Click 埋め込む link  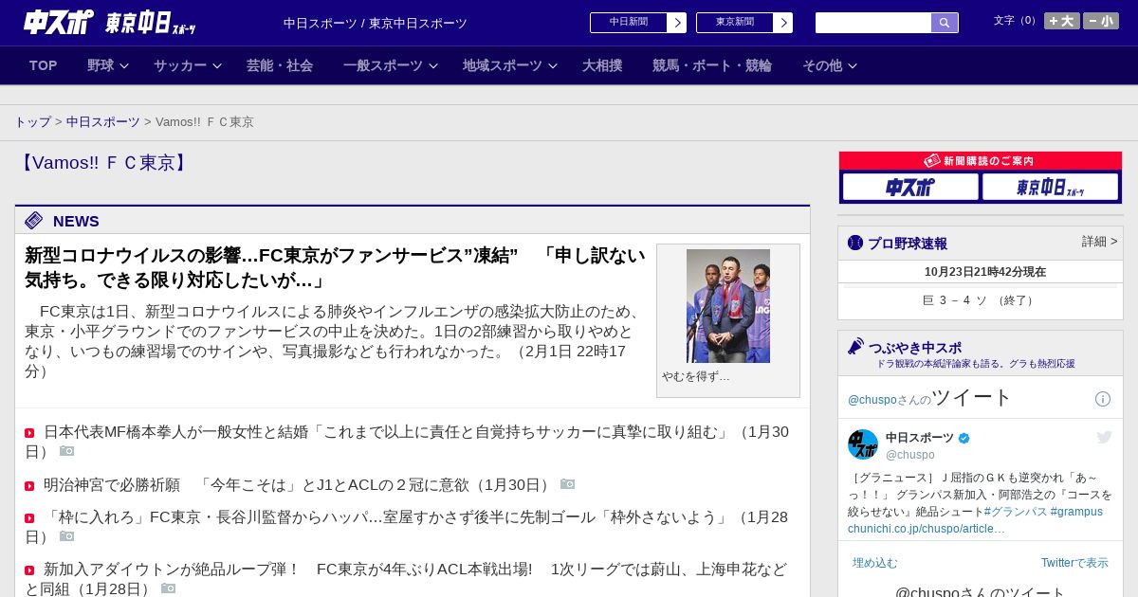coord(874,563)
